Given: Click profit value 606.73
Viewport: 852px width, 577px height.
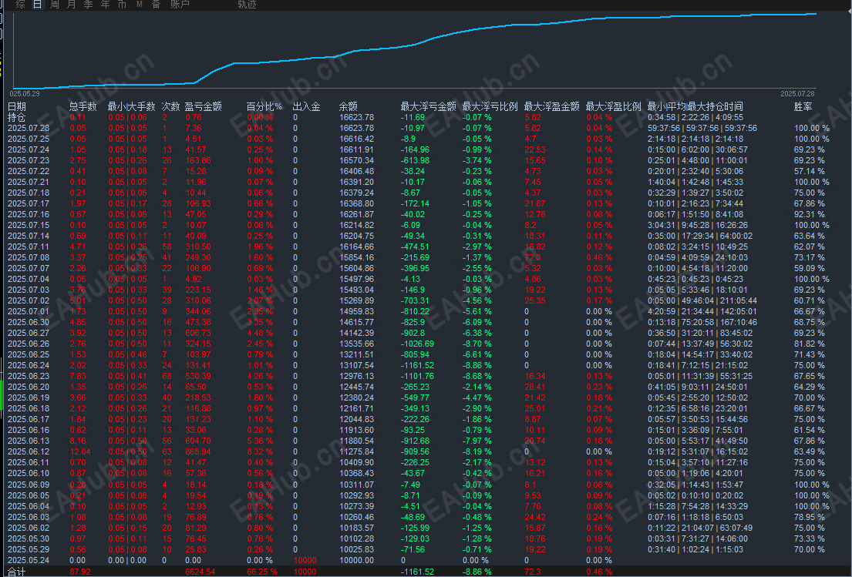Looking at the screenshot, I should coord(198,334).
